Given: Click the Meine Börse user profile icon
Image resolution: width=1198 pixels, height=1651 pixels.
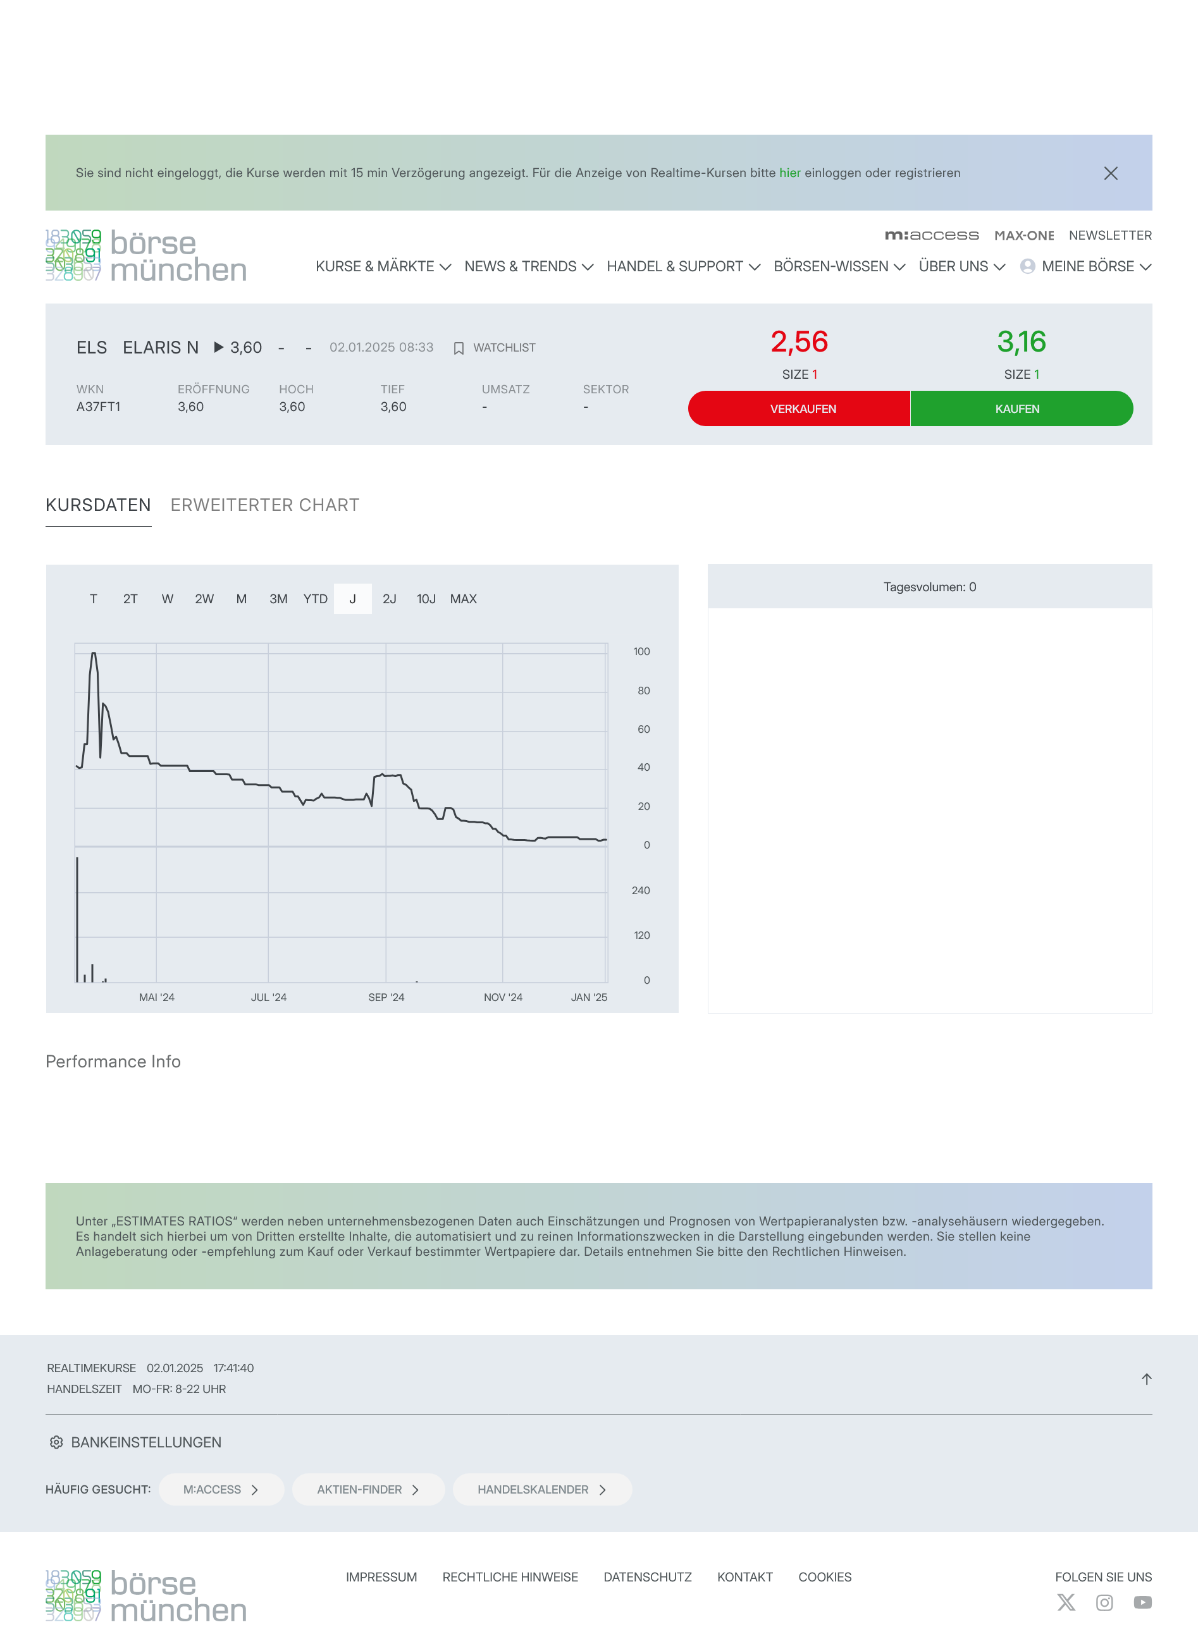Looking at the screenshot, I should pyautogui.click(x=1027, y=266).
